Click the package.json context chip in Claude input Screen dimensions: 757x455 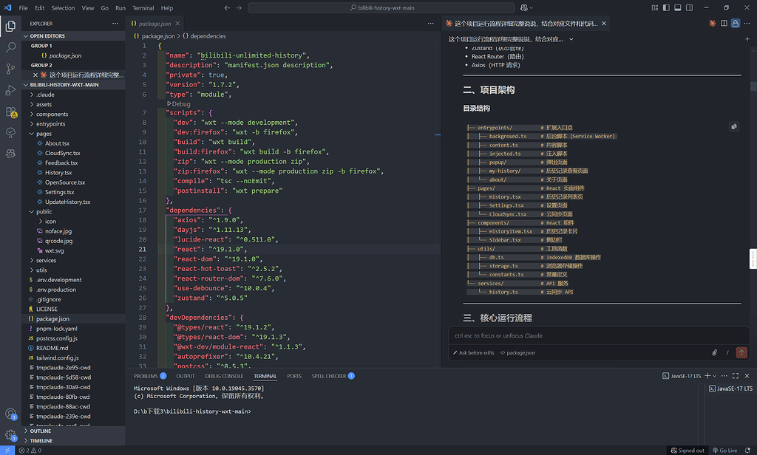coord(517,353)
